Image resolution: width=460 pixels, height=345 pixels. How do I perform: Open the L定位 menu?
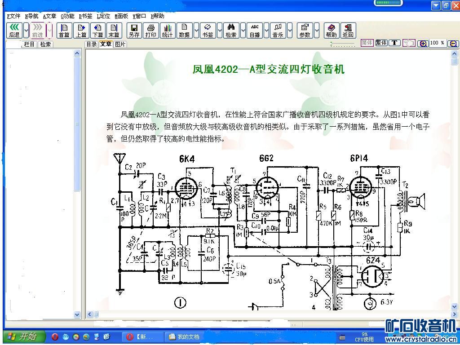pyautogui.click(x=104, y=16)
